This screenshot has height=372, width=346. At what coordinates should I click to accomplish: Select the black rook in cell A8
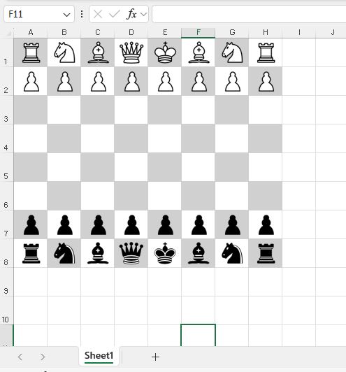coord(31,253)
